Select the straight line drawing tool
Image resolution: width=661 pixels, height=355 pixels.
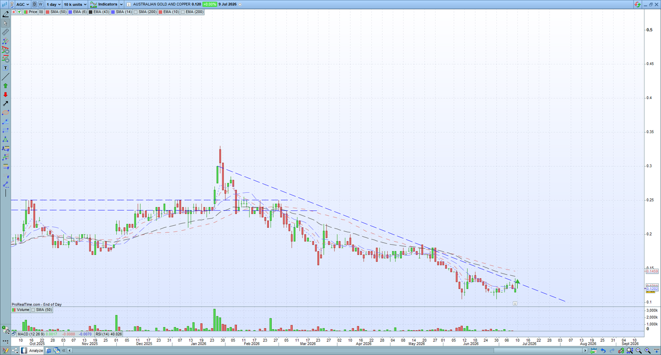click(6, 77)
